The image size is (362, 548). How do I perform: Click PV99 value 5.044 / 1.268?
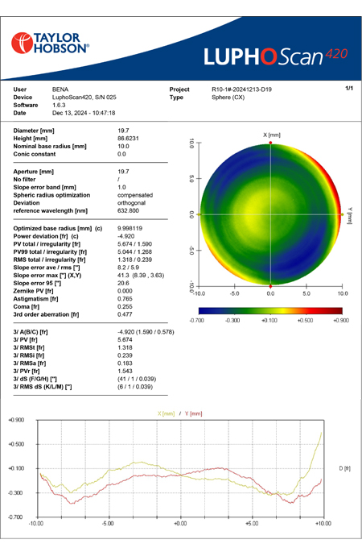pyautogui.click(x=134, y=251)
